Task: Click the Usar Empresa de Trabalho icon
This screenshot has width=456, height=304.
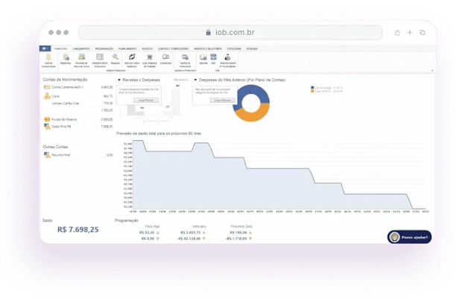Action: 150,57
